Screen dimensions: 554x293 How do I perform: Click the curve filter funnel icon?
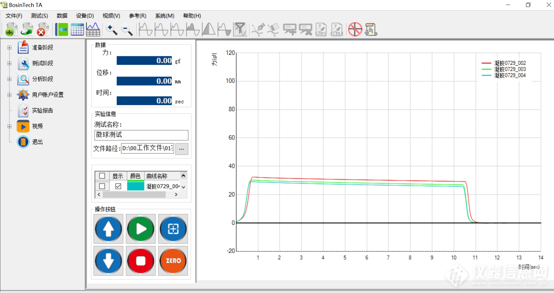[240, 29]
